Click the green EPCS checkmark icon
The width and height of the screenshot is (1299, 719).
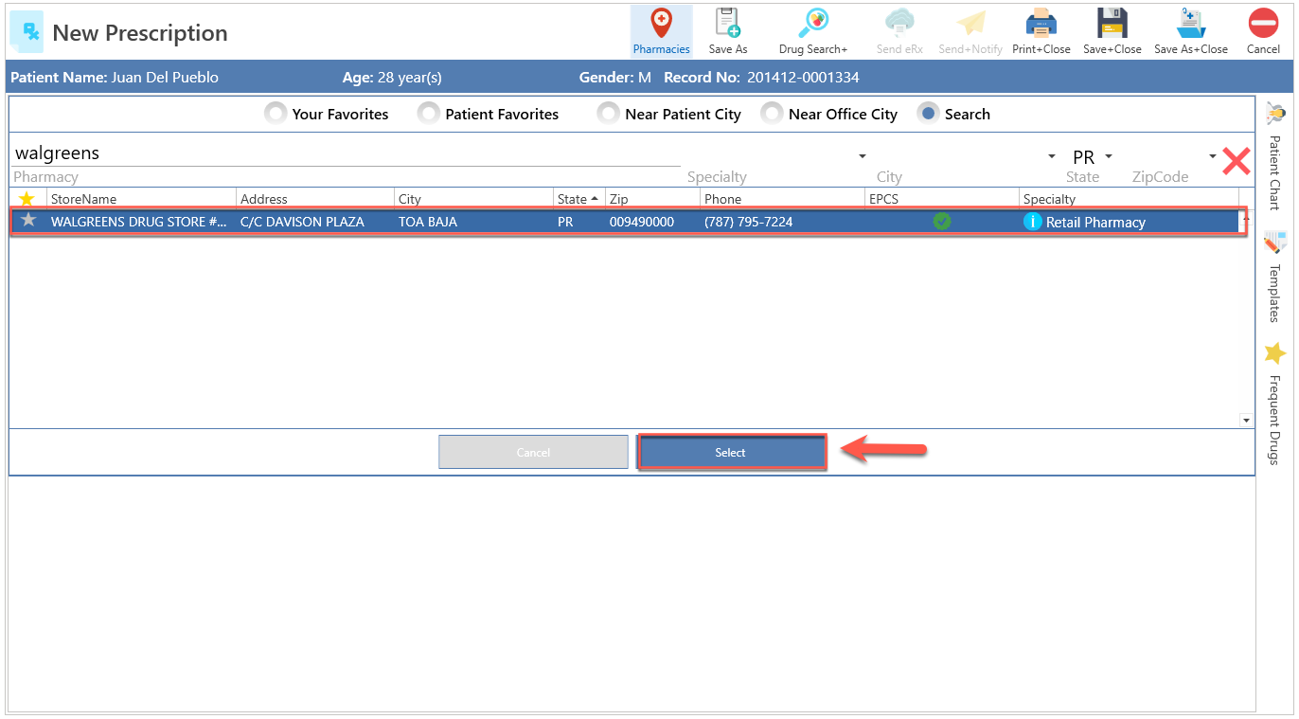coord(941,222)
